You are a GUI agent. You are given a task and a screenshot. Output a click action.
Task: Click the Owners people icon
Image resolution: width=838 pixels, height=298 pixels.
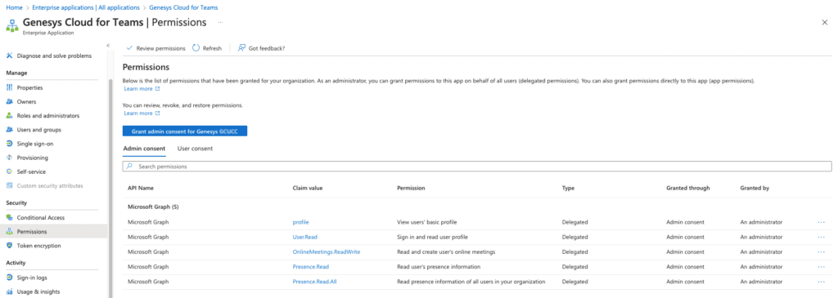[x=9, y=101]
